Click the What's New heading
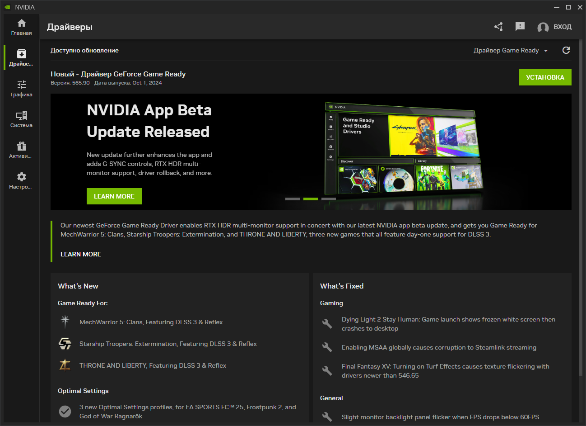The width and height of the screenshot is (586, 426). point(78,286)
